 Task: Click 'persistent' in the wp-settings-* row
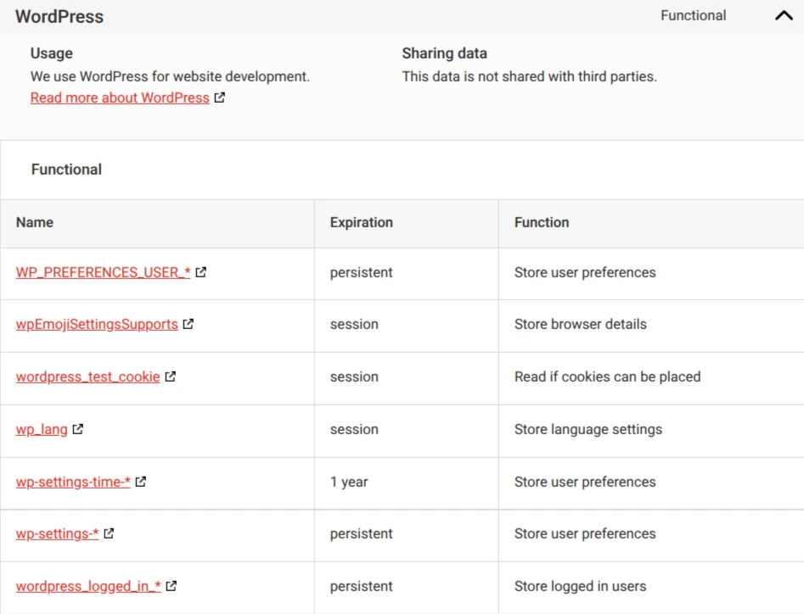[x=361, y=533]
